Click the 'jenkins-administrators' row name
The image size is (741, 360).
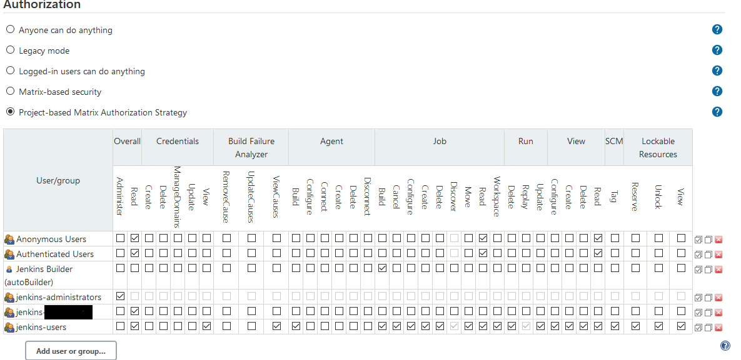pos(59,297)
